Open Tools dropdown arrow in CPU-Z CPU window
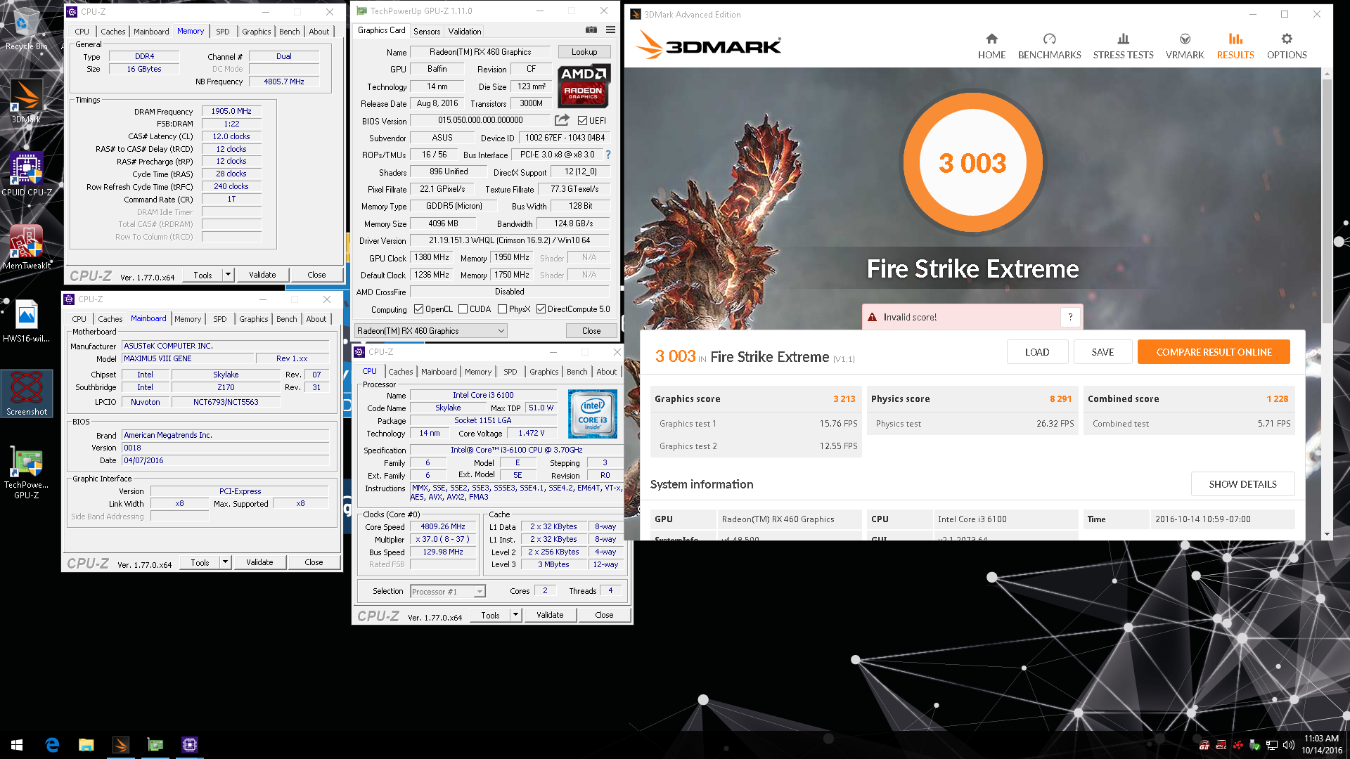1350x759 pixels. pos(515,615)
